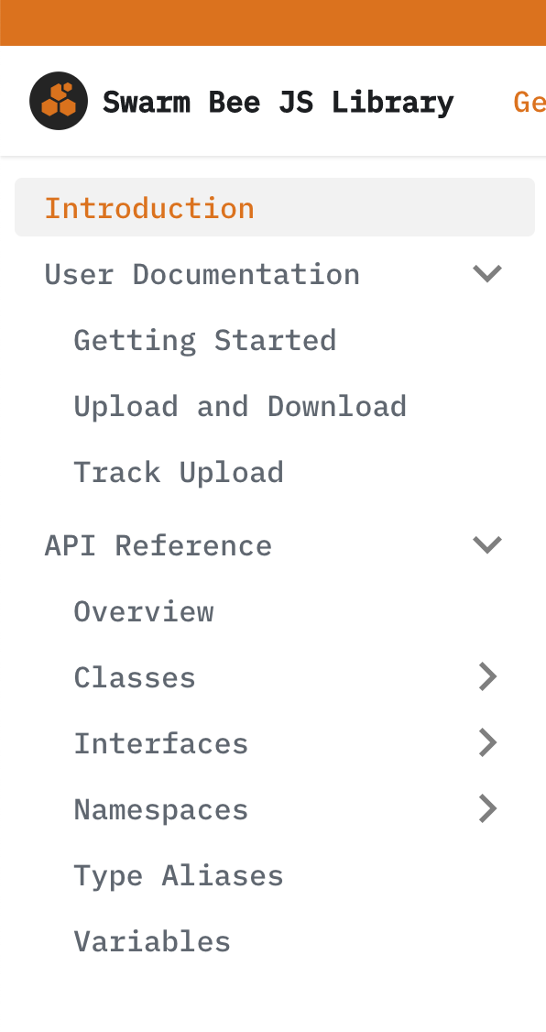Collapse the User Documentation section
This screenshot has height=1032, width=546.
pyautogui.click(x=487, y=272)
